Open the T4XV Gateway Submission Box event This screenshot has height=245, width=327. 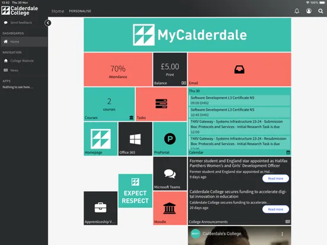tap(239, 127)
